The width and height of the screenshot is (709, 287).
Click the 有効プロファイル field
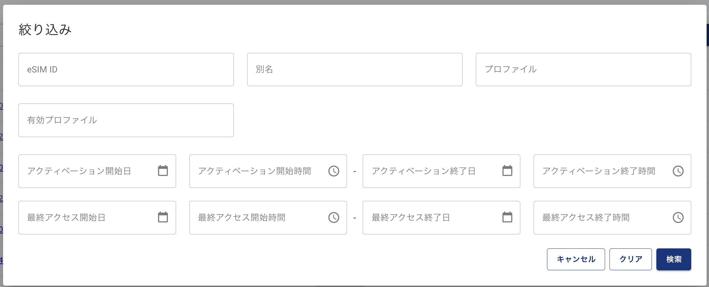tap(126, 120)
